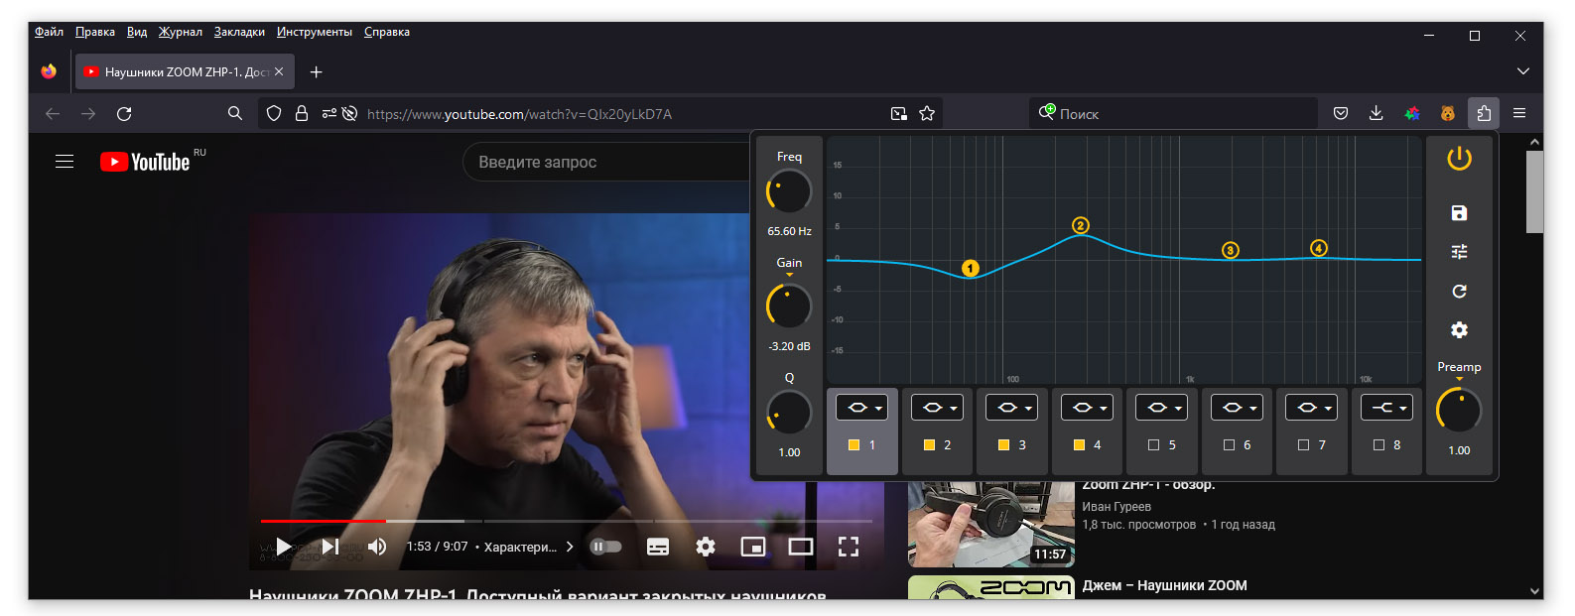Screen dimensions: 1575x616
Task: Open the equalizer presets sliders icon
Action: [x=1459, y=252]
